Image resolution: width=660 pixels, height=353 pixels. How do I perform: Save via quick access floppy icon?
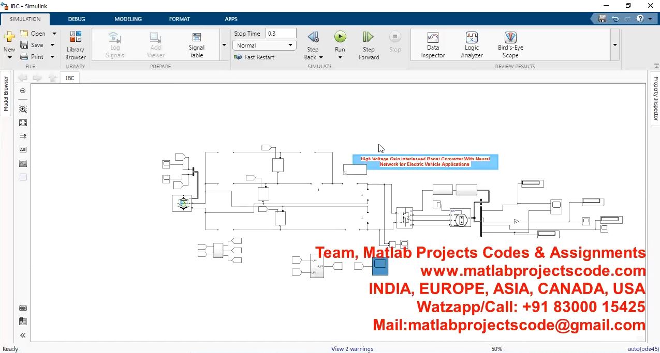coord(602,19)
